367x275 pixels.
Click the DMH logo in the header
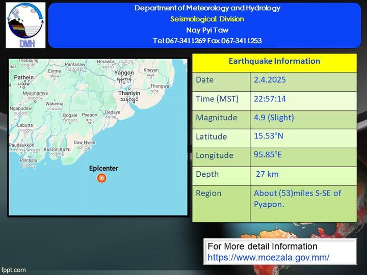coord(25,25)
